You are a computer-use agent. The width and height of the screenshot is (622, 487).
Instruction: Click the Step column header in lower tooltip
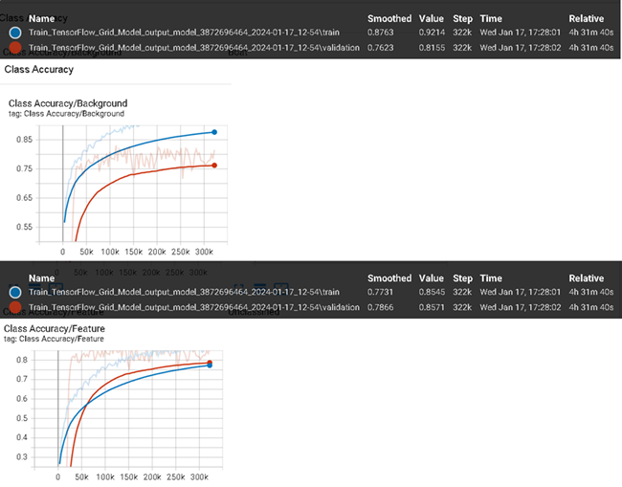(x=460, y=278)
